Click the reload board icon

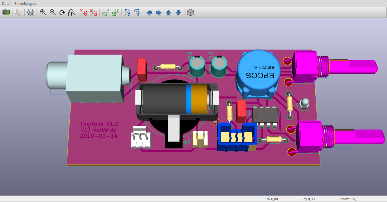point(6,12)
